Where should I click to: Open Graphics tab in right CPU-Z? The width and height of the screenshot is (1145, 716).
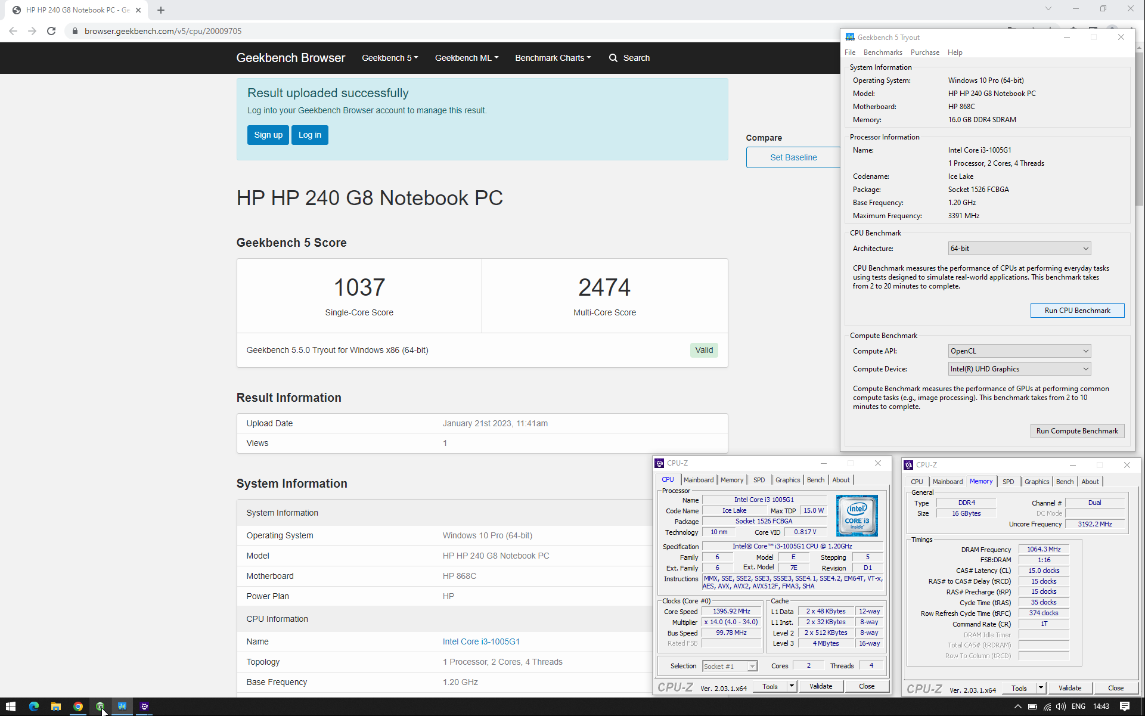point(1037,482)
